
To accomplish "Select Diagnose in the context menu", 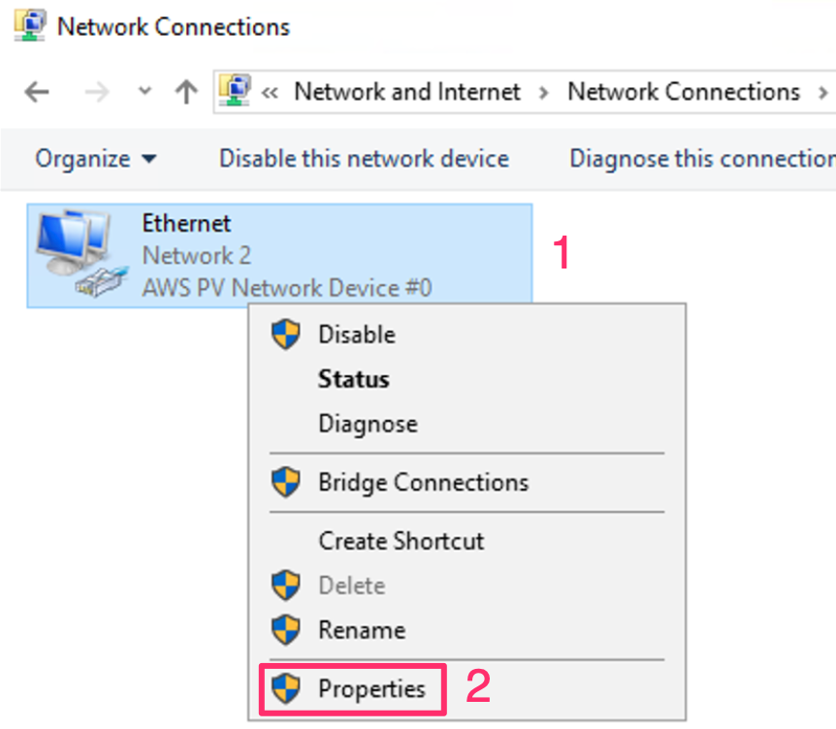I will (368, 424).
